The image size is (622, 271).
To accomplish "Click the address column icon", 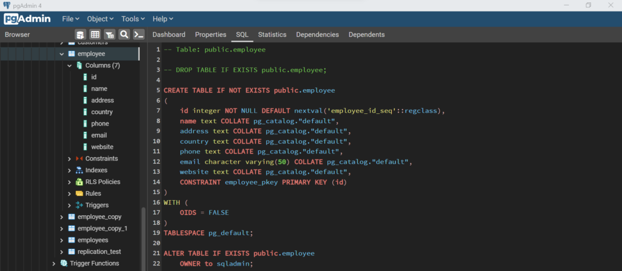I will point(85,100).
